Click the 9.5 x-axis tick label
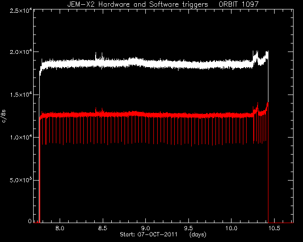The height and width of the screenshot is (242, 303). (188, 228)
